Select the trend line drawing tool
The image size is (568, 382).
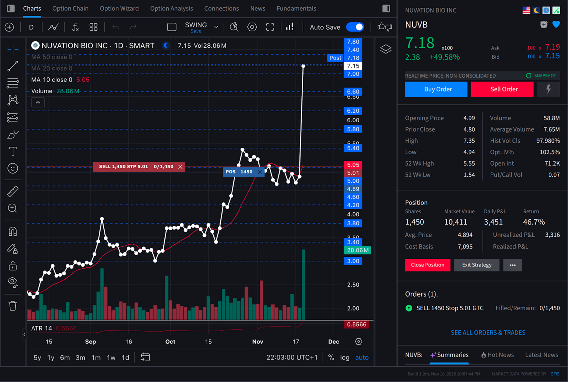tap(13, 66)
